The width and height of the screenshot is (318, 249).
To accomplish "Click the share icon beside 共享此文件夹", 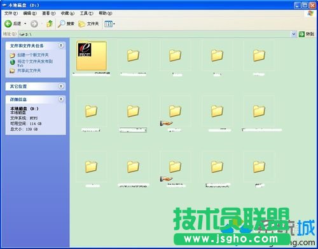I will click(x=12, y=71).
